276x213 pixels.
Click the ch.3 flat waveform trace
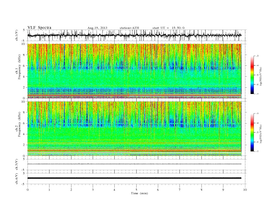click(134, 164)
